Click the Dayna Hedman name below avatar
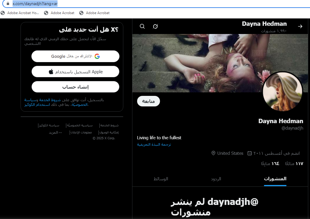Viewport: 310px width, 219px height. tap(281, 121)
